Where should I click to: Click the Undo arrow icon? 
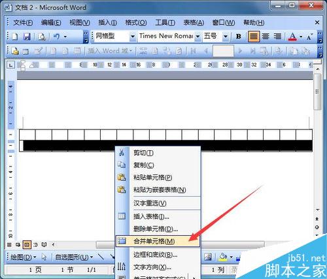[x=57, y=37]
